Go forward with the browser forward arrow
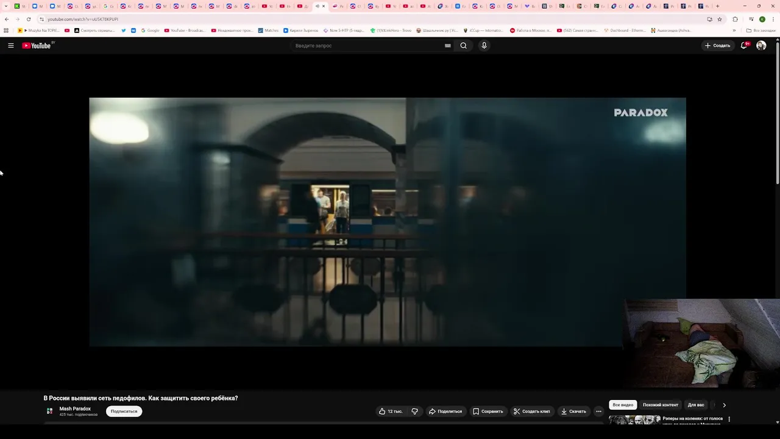Screen dimensions: 780x439 [17, 19]
